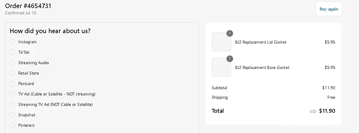Select Streaming TV Ad radio option
Image resolution: width=359 pixels, height=133 pixels.
(x=12, y=104)
